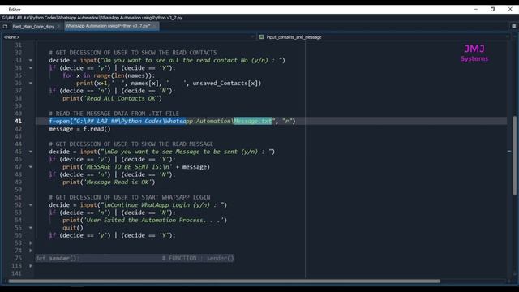Open the tab list icon left of tabs
The image size is (519, 292).
6,26
